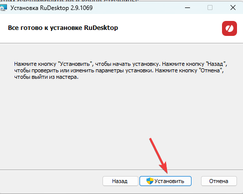Viewport: 243px width, 194px height.
Task: Cancel setup with the Отмена button
Action: [219, 181]
